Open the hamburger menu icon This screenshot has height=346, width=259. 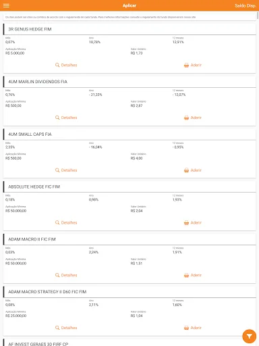coord(6,5)
